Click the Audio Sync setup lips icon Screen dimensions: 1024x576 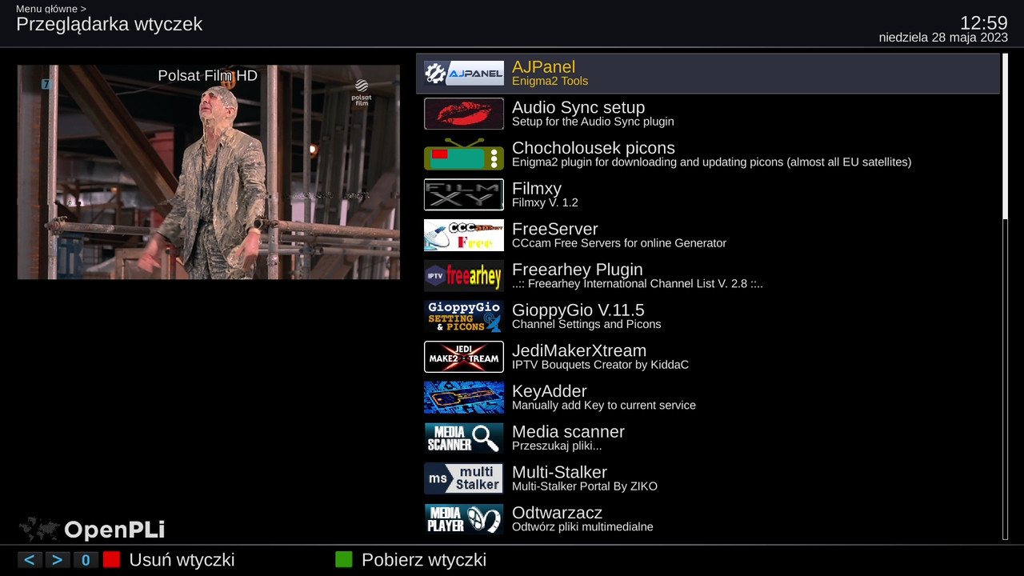pyautogui.click(x=464, y=114)
